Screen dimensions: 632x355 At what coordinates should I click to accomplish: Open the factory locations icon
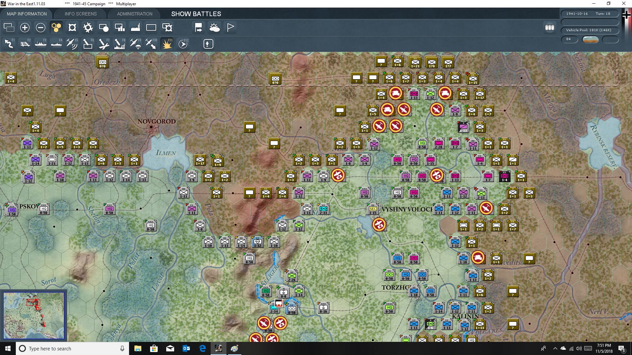(x=135, y=28)
